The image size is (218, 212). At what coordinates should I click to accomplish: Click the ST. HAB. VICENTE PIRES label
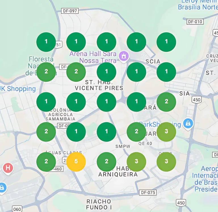(99, 85)
